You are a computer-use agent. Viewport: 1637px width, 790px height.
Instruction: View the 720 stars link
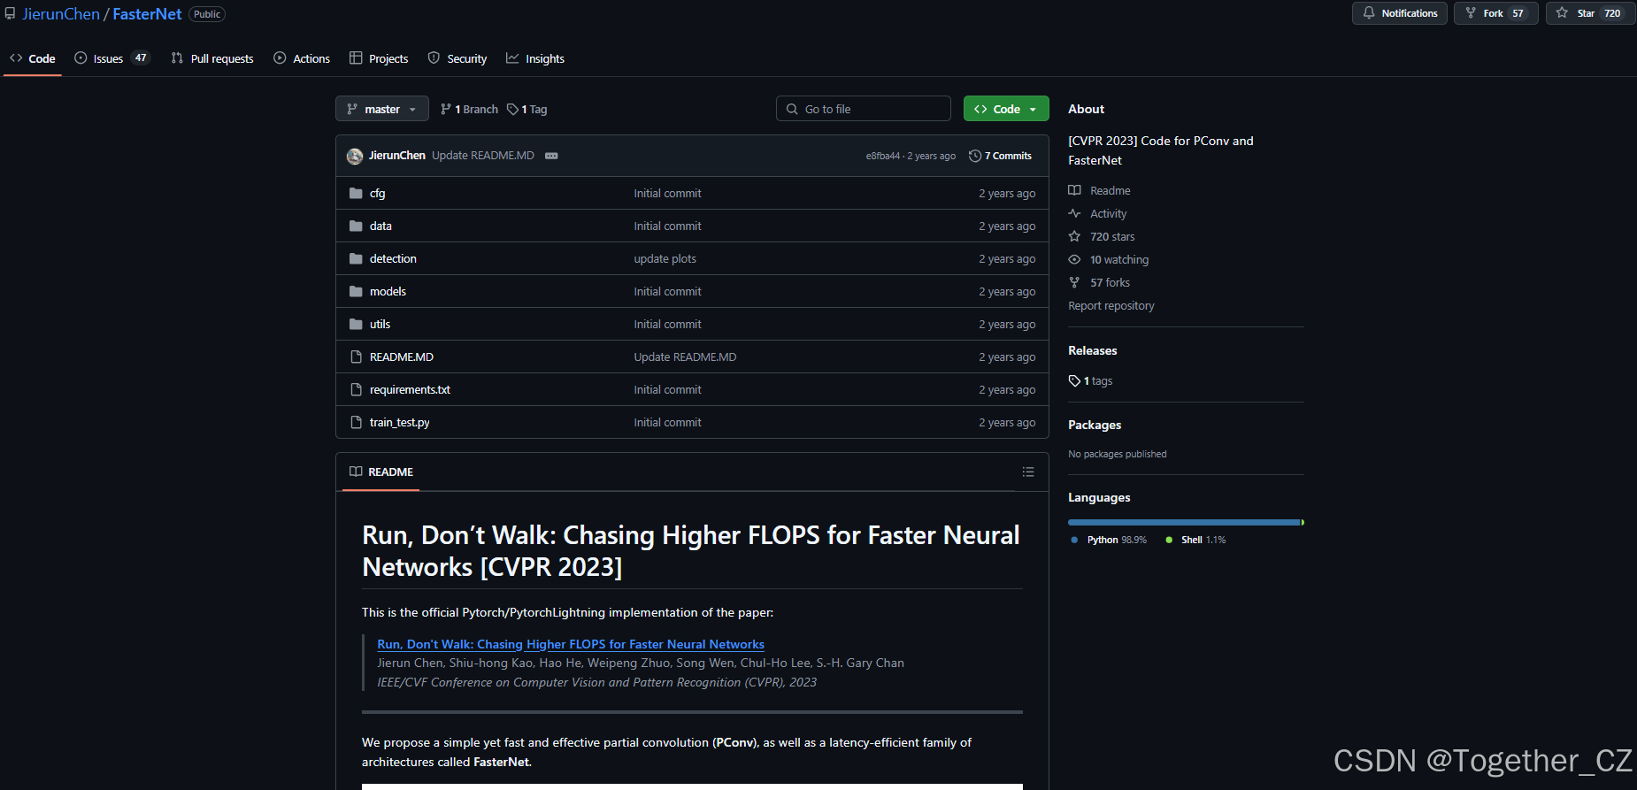1102,236
